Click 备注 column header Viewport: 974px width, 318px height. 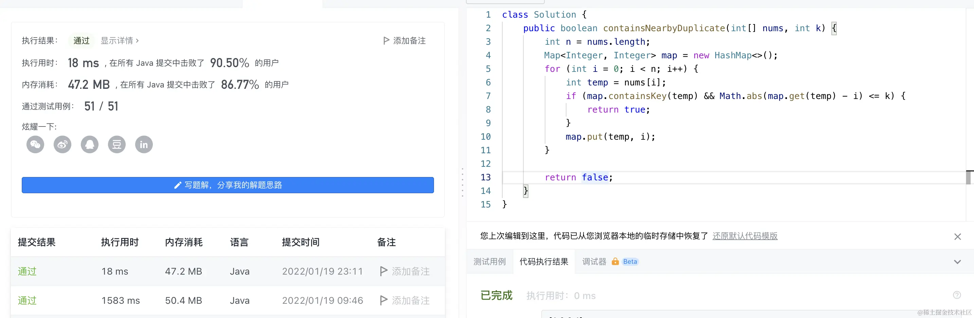click(386, 242)
